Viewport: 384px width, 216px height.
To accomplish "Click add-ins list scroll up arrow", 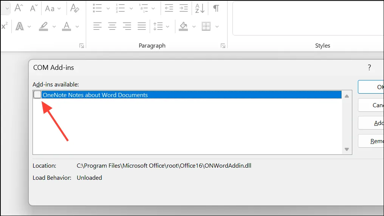I will point(347,96).
